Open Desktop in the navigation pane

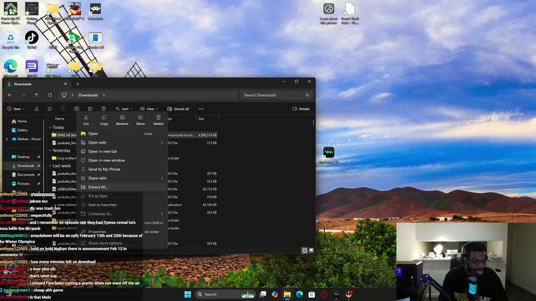tap(23, 157)
